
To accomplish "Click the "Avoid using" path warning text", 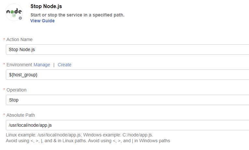I will coord(88,141).
